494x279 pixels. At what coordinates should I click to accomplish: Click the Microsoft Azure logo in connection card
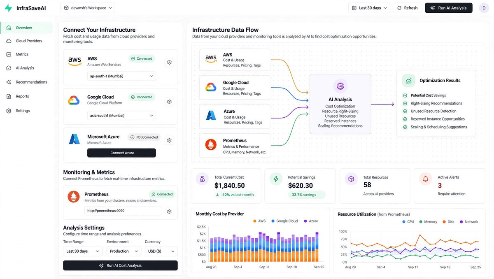pyautogui.click(x=74, y=139)
